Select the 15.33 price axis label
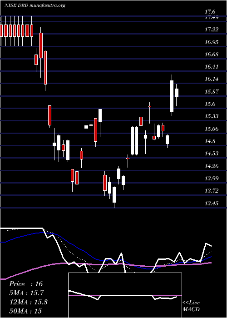The width and height of the screenshot is (227, 318). tap(212, 116)
